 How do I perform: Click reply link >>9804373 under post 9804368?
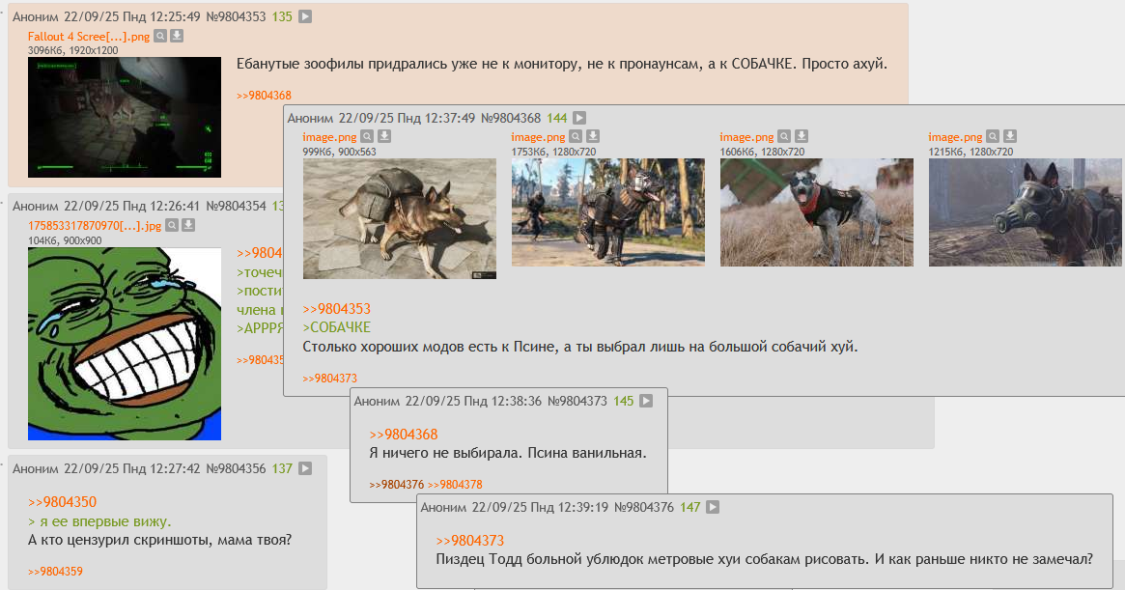pyautogui.click(x=330, y=379)
